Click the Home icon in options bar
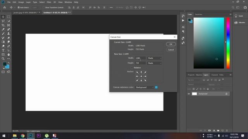The width and height of the screenshot is (248, 139). pos(5,7)
